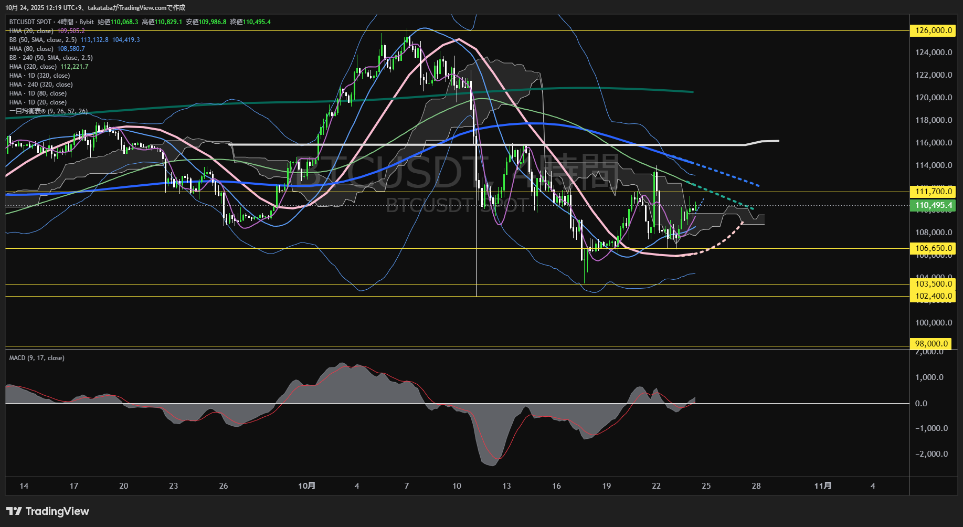Click the BB (50, SMA, close, 2.5) legend
The height and width of the screenshot is (527, 963).
[43, 40]
